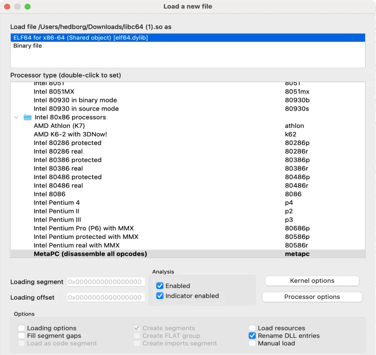This screenshot has height=355, width=376.
Task: Select Intel 80930 in binary mode
Action: click(x=188, y=100)
